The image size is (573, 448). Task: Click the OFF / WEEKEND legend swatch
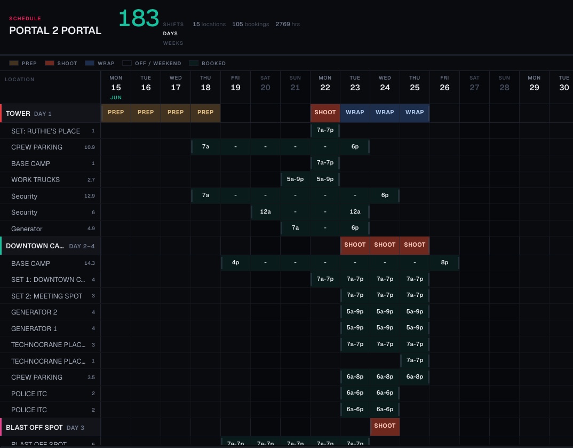(127, 63)
